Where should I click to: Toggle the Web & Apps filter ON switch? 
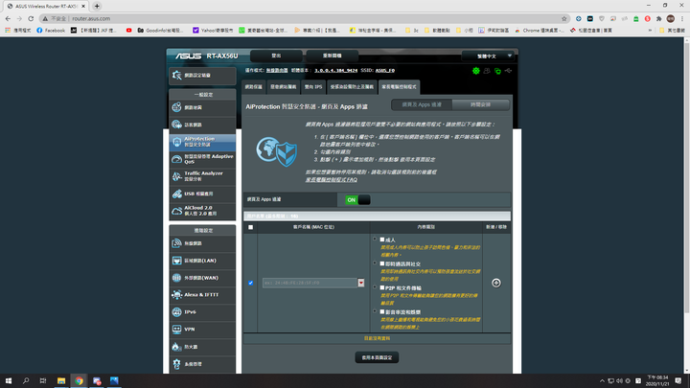click(x=357, y=199)
